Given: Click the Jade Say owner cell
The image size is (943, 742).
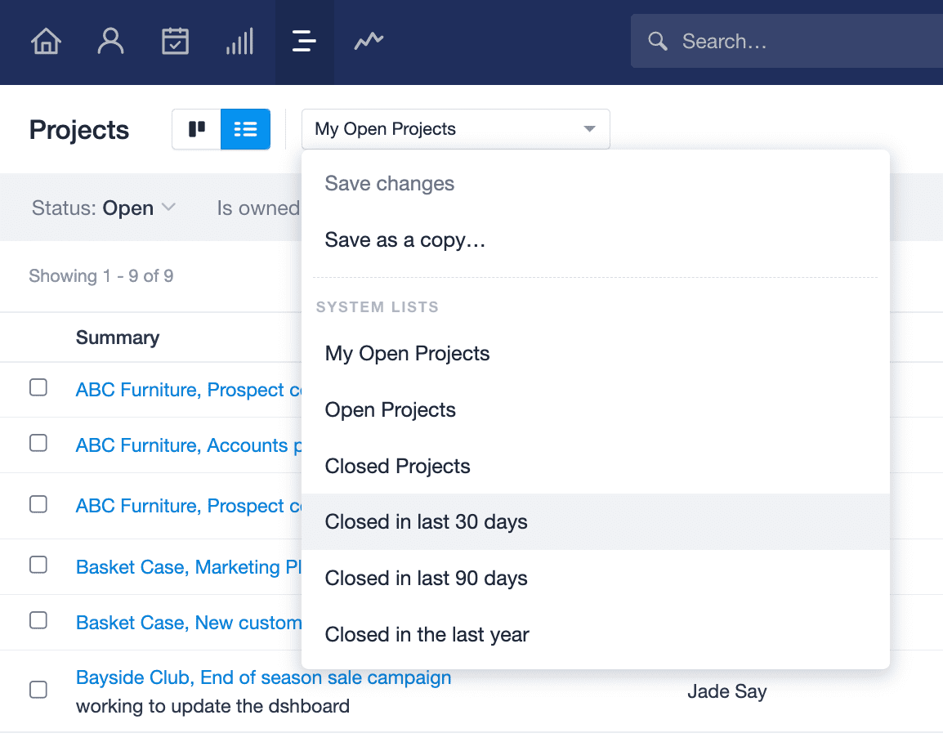Looking at the screenshot, I should tap(727, 691).
